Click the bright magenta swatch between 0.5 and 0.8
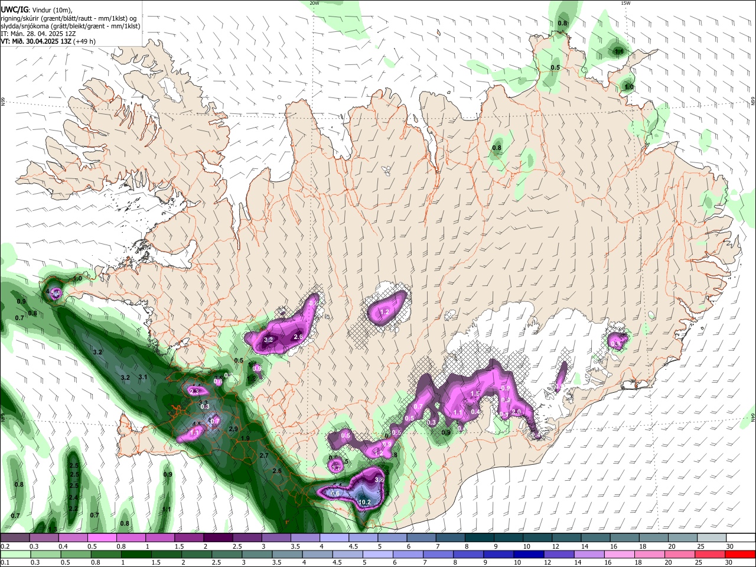This screenshot has height=567, width=756. [x=102, y=538]
